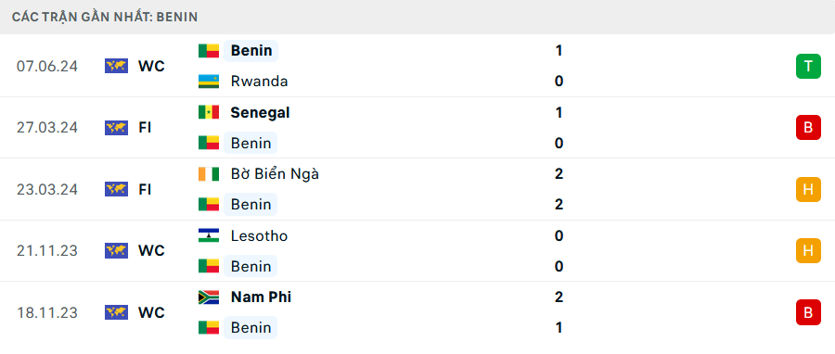Viewport: 835px width, 354px height.
Task: Open the Senegal team link
Action: [260, 112]
